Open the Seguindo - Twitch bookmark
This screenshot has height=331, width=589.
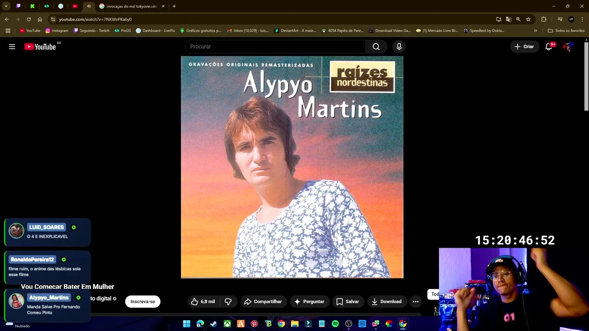(92, 31)
